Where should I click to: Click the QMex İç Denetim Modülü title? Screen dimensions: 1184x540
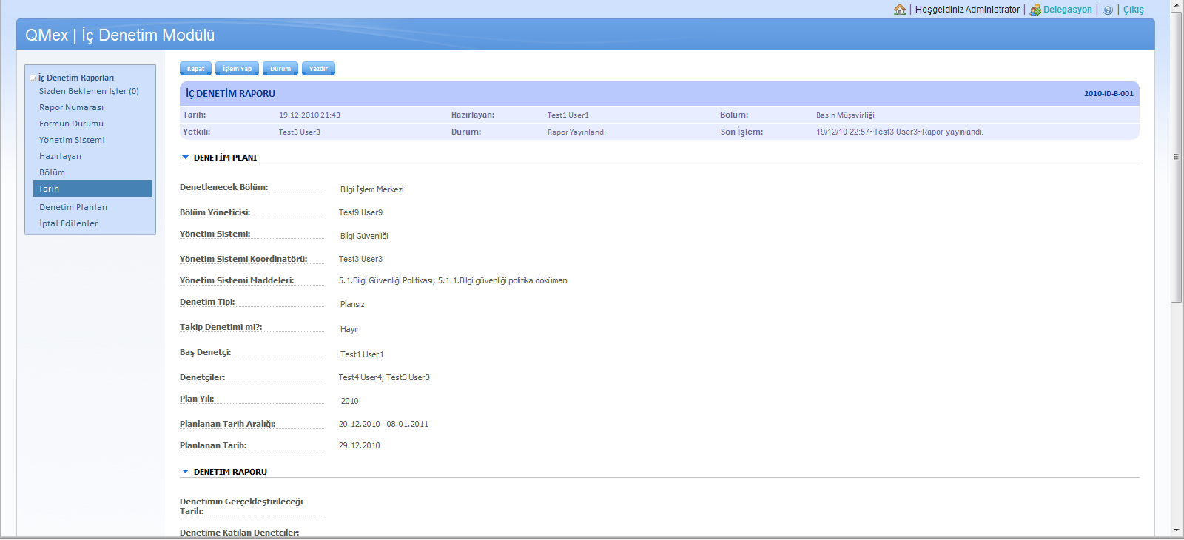point(120,36)
